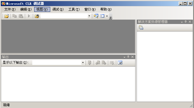Close the 输出 panel
This screenshot has height=108, width=194.
click(x=132, y=57)
